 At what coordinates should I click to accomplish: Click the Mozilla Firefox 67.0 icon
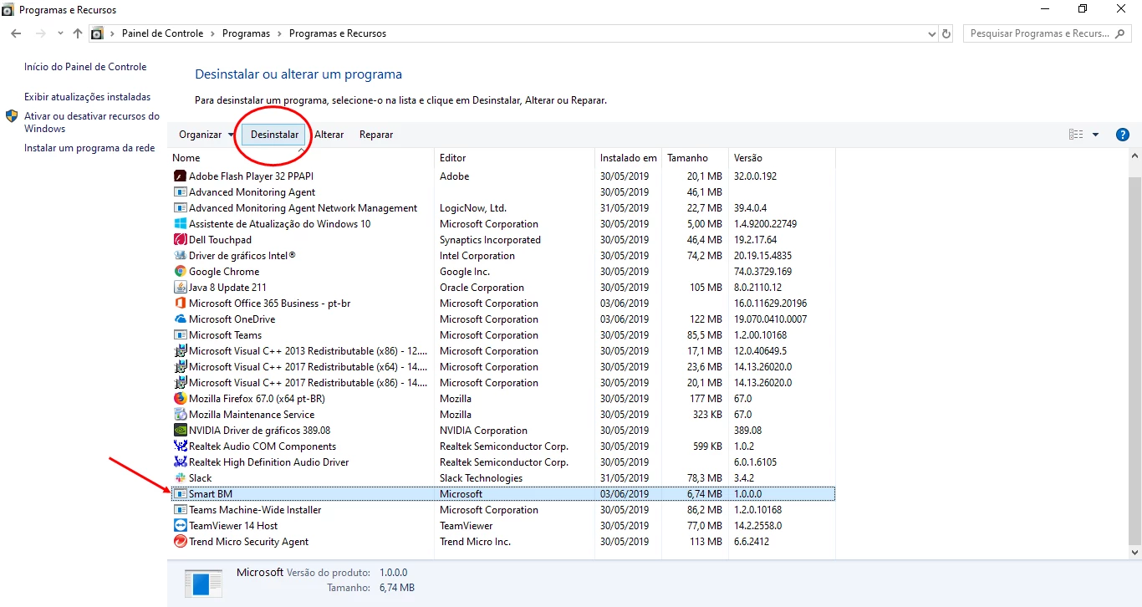[x=180, y=399]
